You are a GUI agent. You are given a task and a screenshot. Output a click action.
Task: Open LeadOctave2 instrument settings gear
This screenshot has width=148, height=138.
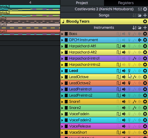(145, 83)
